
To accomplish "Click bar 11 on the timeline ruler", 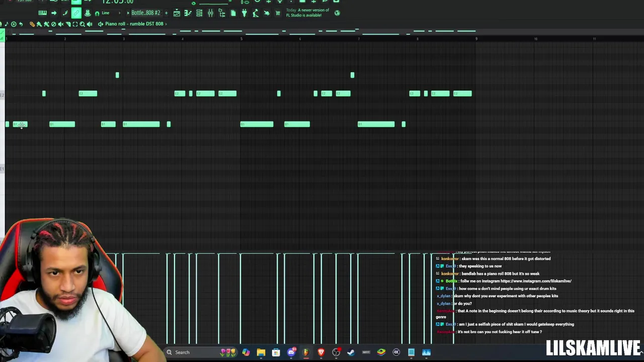I will click(594, 39).
